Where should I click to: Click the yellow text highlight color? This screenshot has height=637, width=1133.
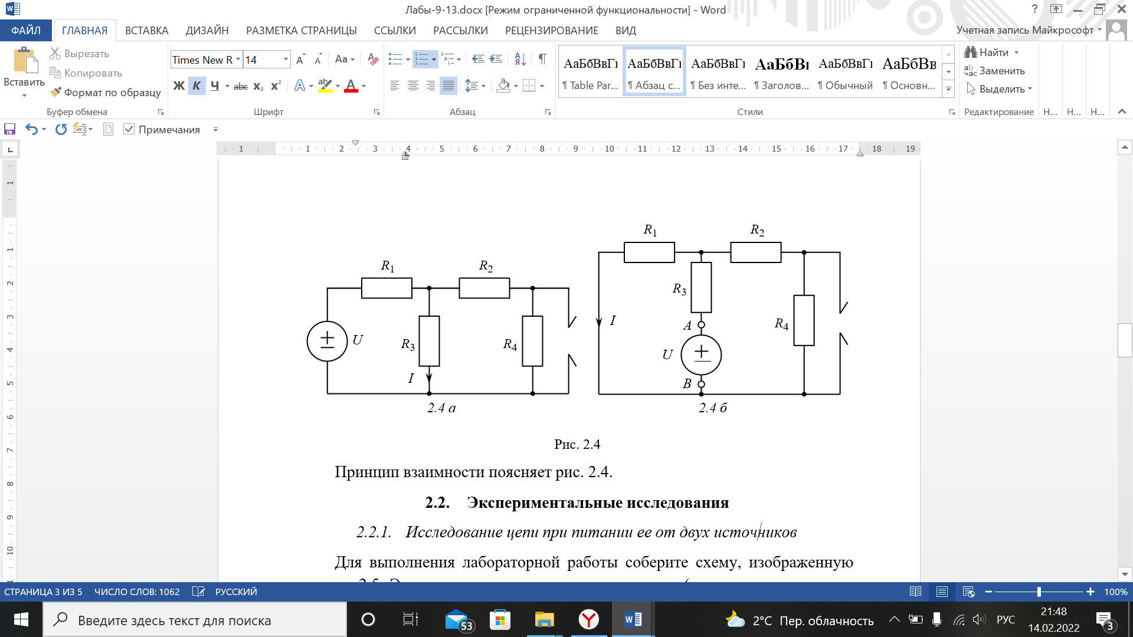325,86
